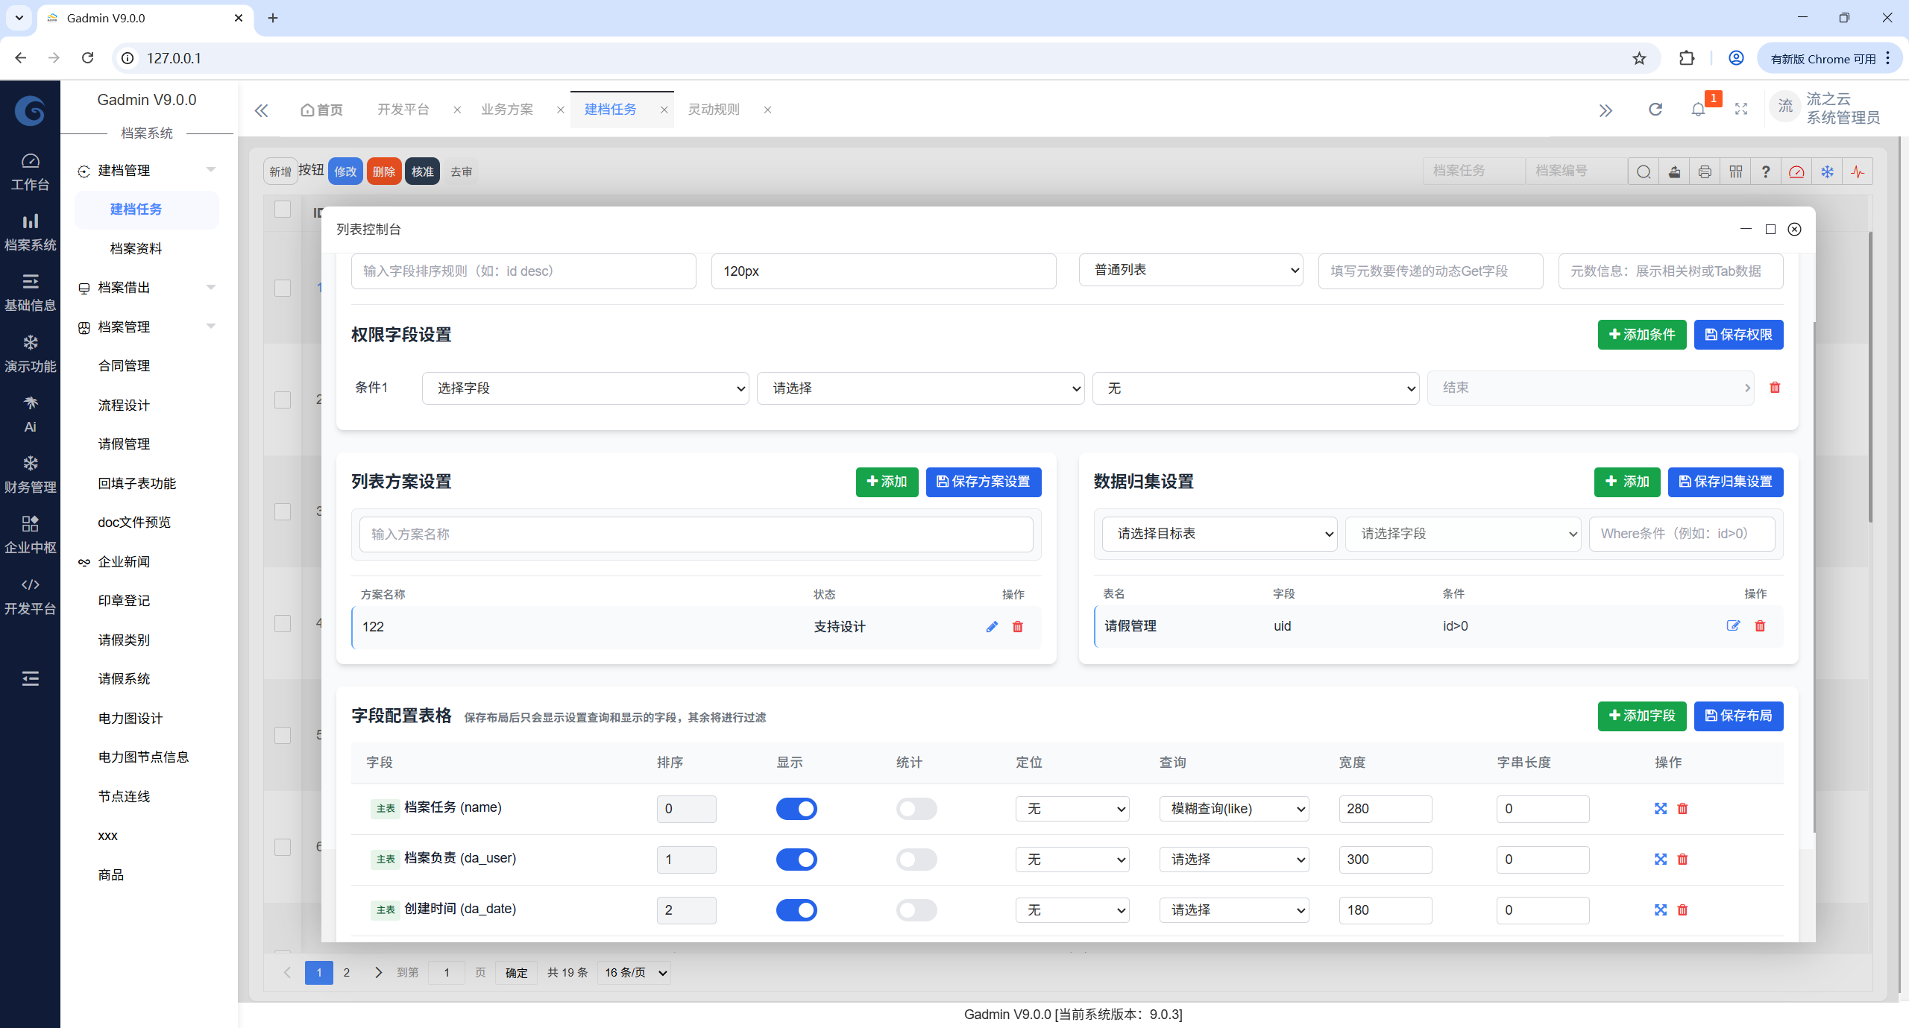Click the 输入方案名称 input field
This screenshot has height=1028, width=1909.
coord(696,535)
